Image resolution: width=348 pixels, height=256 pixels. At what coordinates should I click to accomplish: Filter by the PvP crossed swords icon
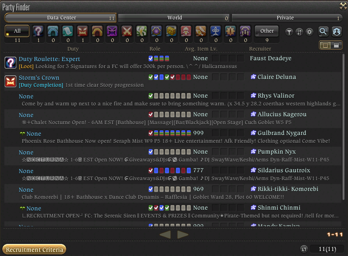(x=127, y=31)
